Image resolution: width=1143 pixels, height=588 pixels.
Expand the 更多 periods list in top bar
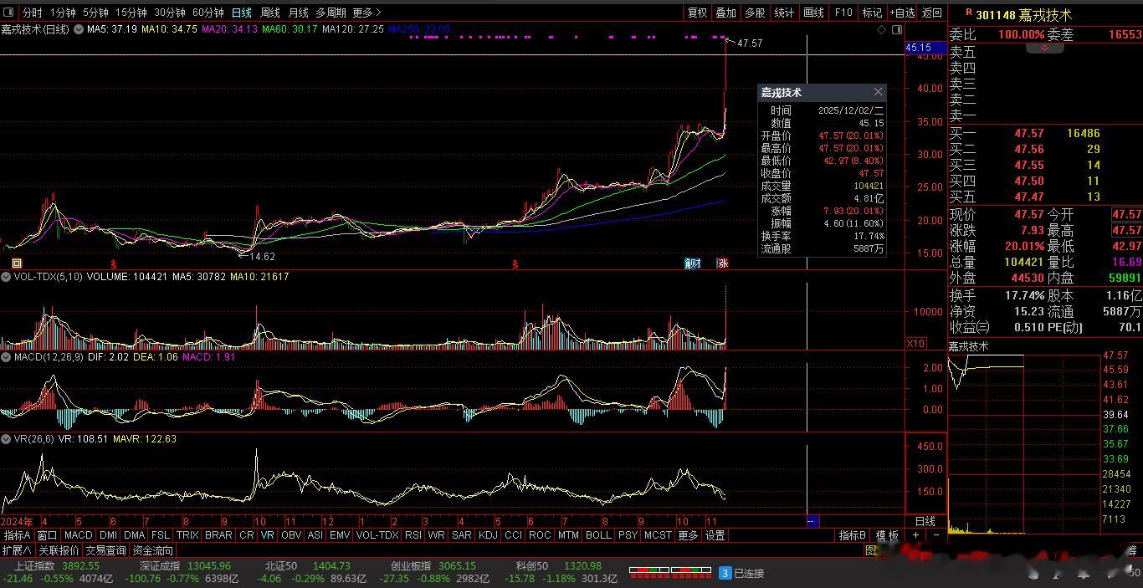(366, 13)
